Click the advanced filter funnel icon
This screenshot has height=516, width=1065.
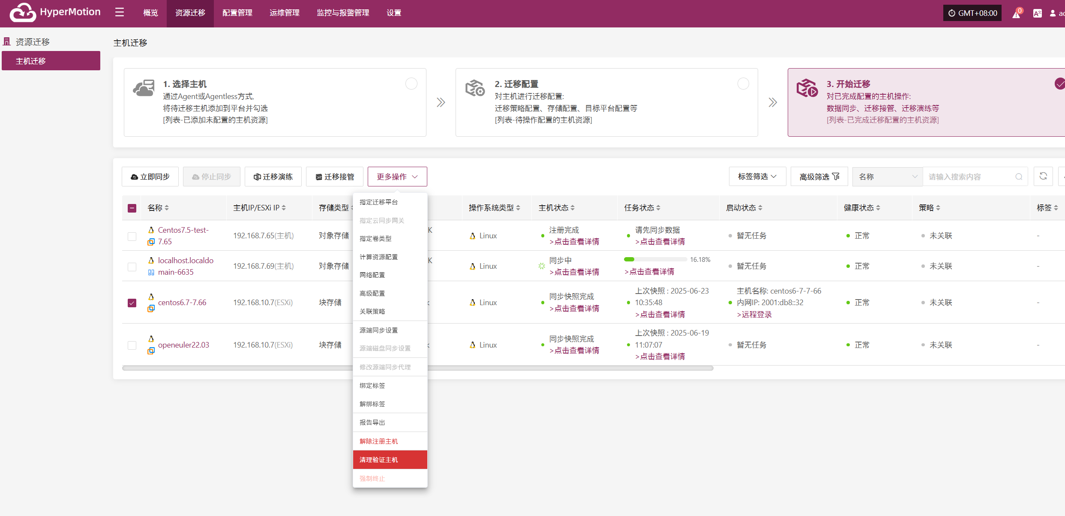[836, 177]
